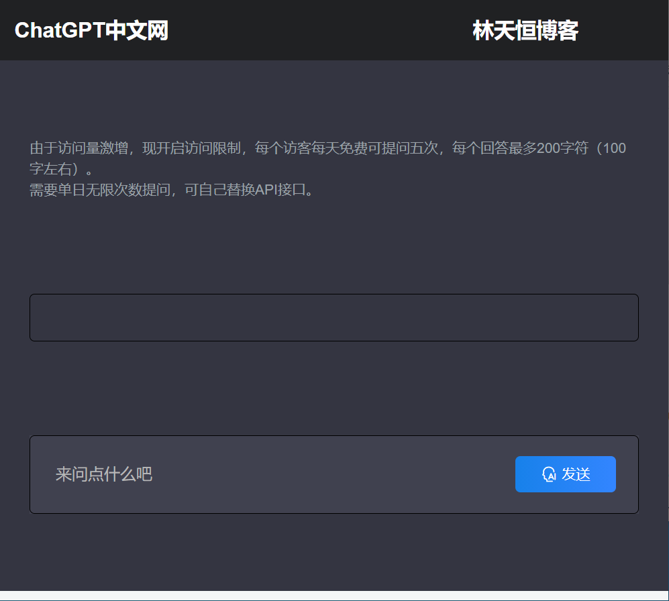
Task: Click the 发送 send button
Action: [566, 474]
